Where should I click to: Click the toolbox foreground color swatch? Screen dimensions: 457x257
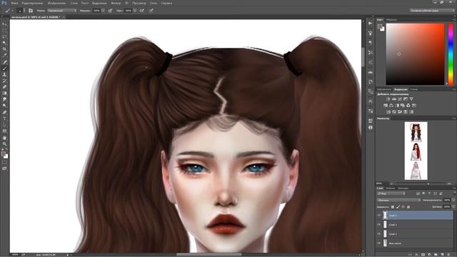click(3, 154)
